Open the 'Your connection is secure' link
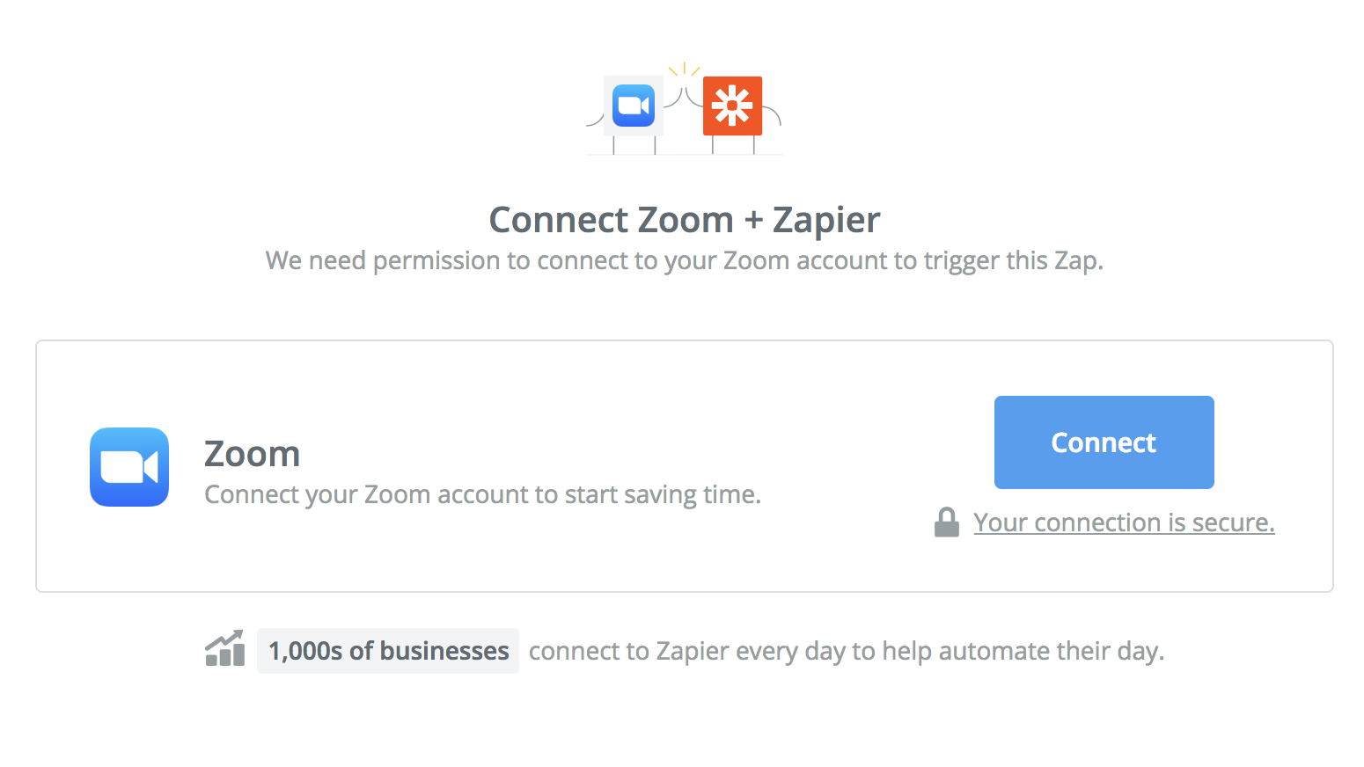Image resolution: width=1364 pixels, height=767 pixels. pyautogui.click(x=1124, y=522)
